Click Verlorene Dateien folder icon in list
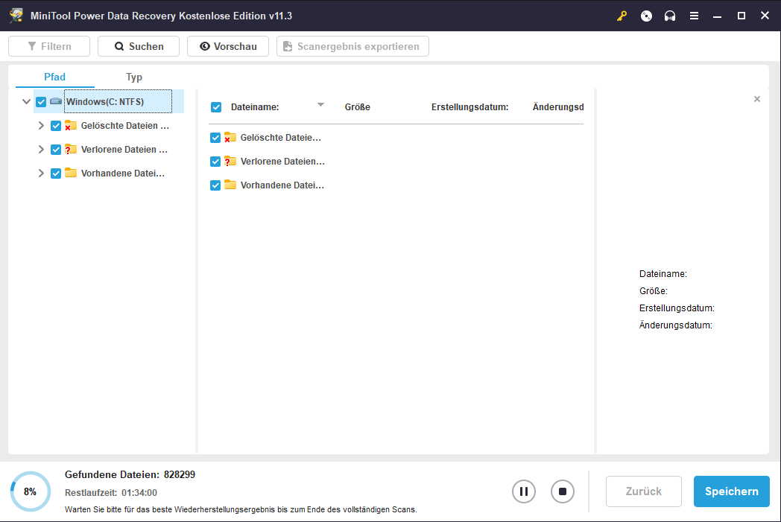The width and height of the screenshot is (781, 522). click(x=230, y=162)
